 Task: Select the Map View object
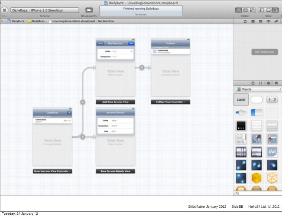272,139
